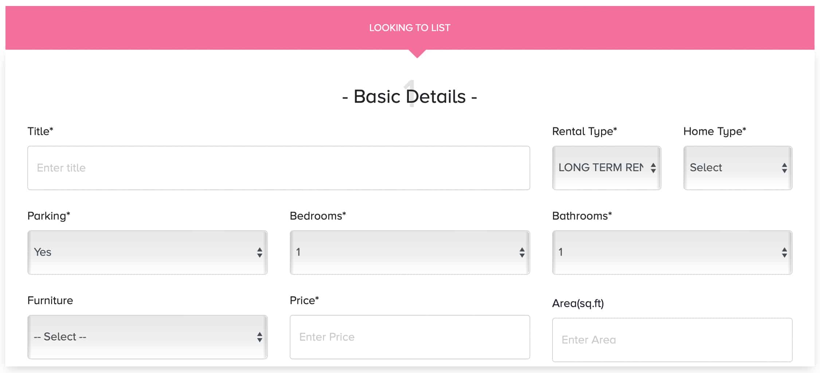Open the Rental Type dropdown

coord(606,168)
